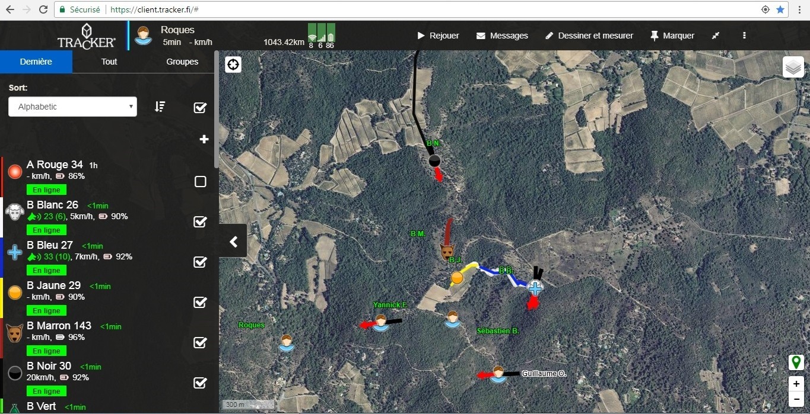
Task: Select the B Jaune 29 device name
Action: (x=53, y=285)
